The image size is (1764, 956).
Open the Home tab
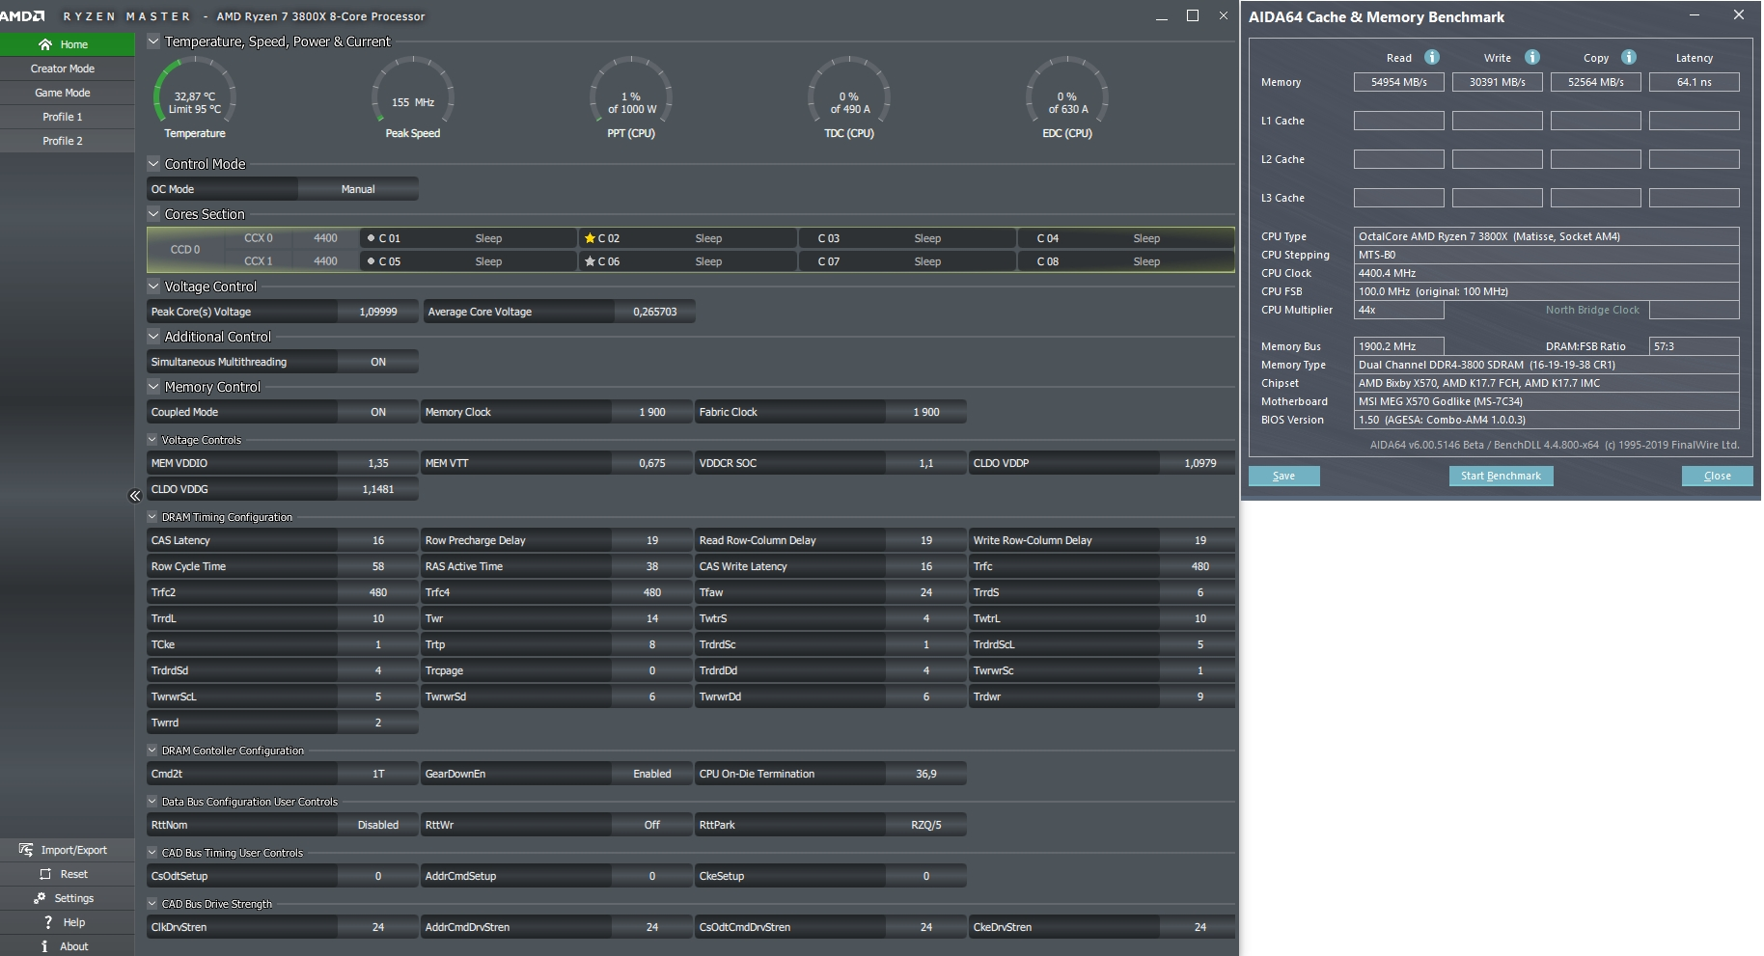pos(68,44)
